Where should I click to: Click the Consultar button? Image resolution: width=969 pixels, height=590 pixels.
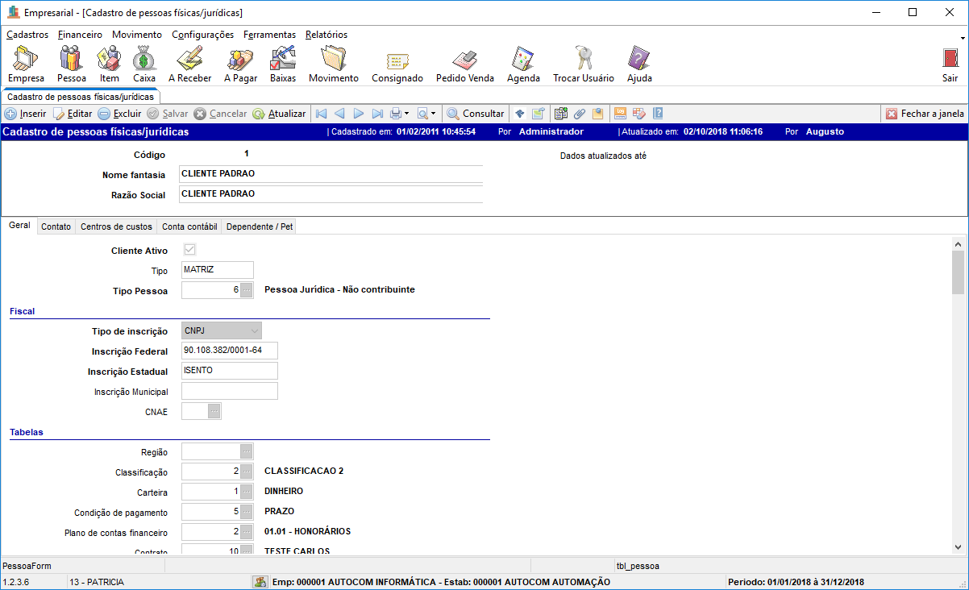point(476,114)
